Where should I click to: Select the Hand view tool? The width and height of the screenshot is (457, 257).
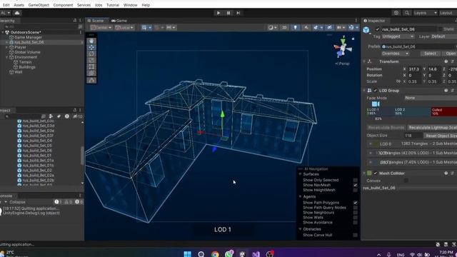tap(91, 41)
